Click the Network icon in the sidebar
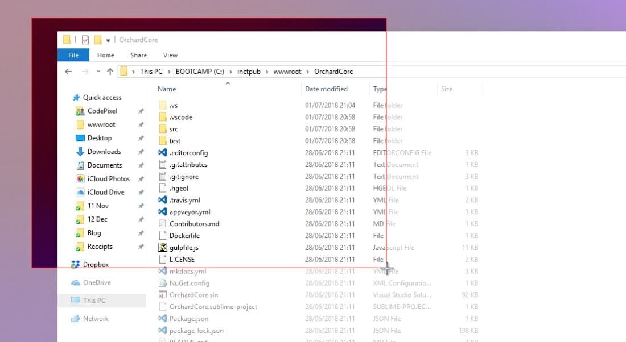This screenshot has width=626, height=342. [76, 319]
